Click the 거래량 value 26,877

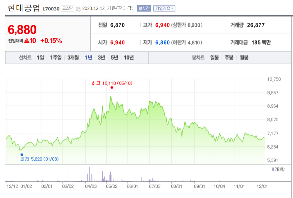point(256,25)
